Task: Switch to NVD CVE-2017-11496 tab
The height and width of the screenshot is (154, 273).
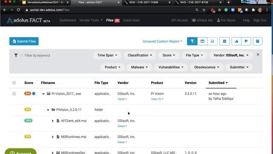Action: tap(148, 3)
